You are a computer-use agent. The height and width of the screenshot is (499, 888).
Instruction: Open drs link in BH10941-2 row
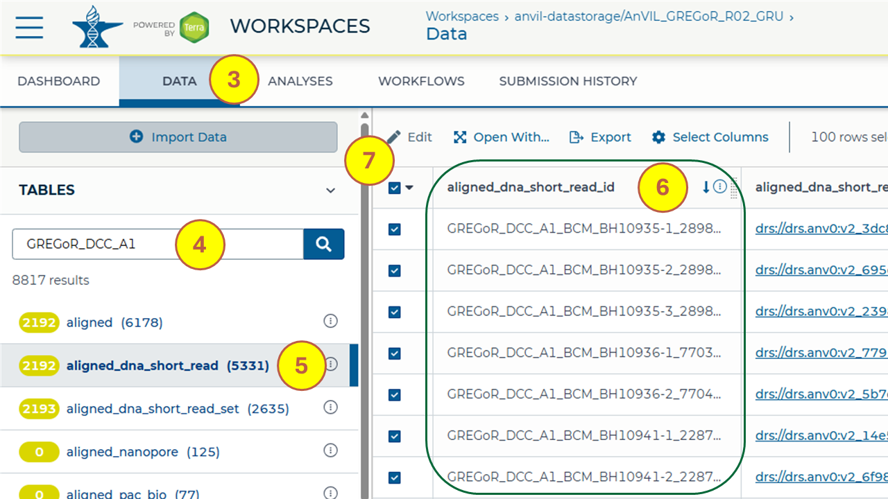(x=821, y=478)
